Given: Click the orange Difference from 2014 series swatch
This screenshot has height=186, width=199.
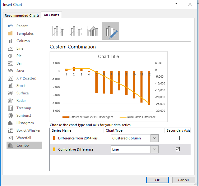Looking at the screenshot, I should [x=54, y=138].
